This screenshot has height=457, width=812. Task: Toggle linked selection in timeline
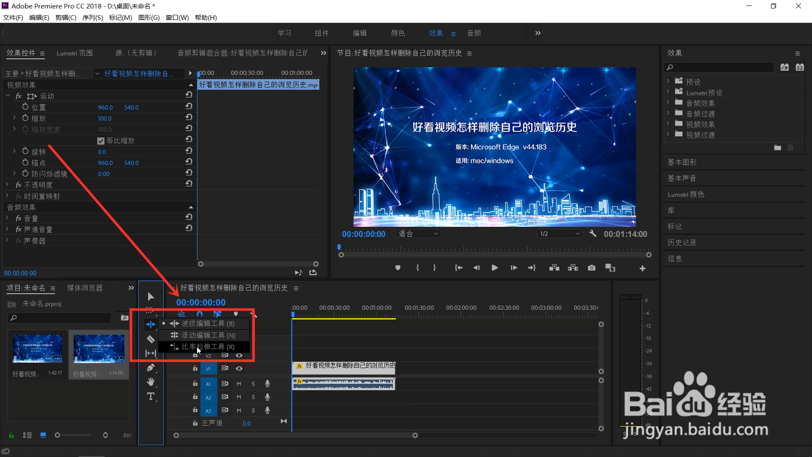(x=217, y=314)
